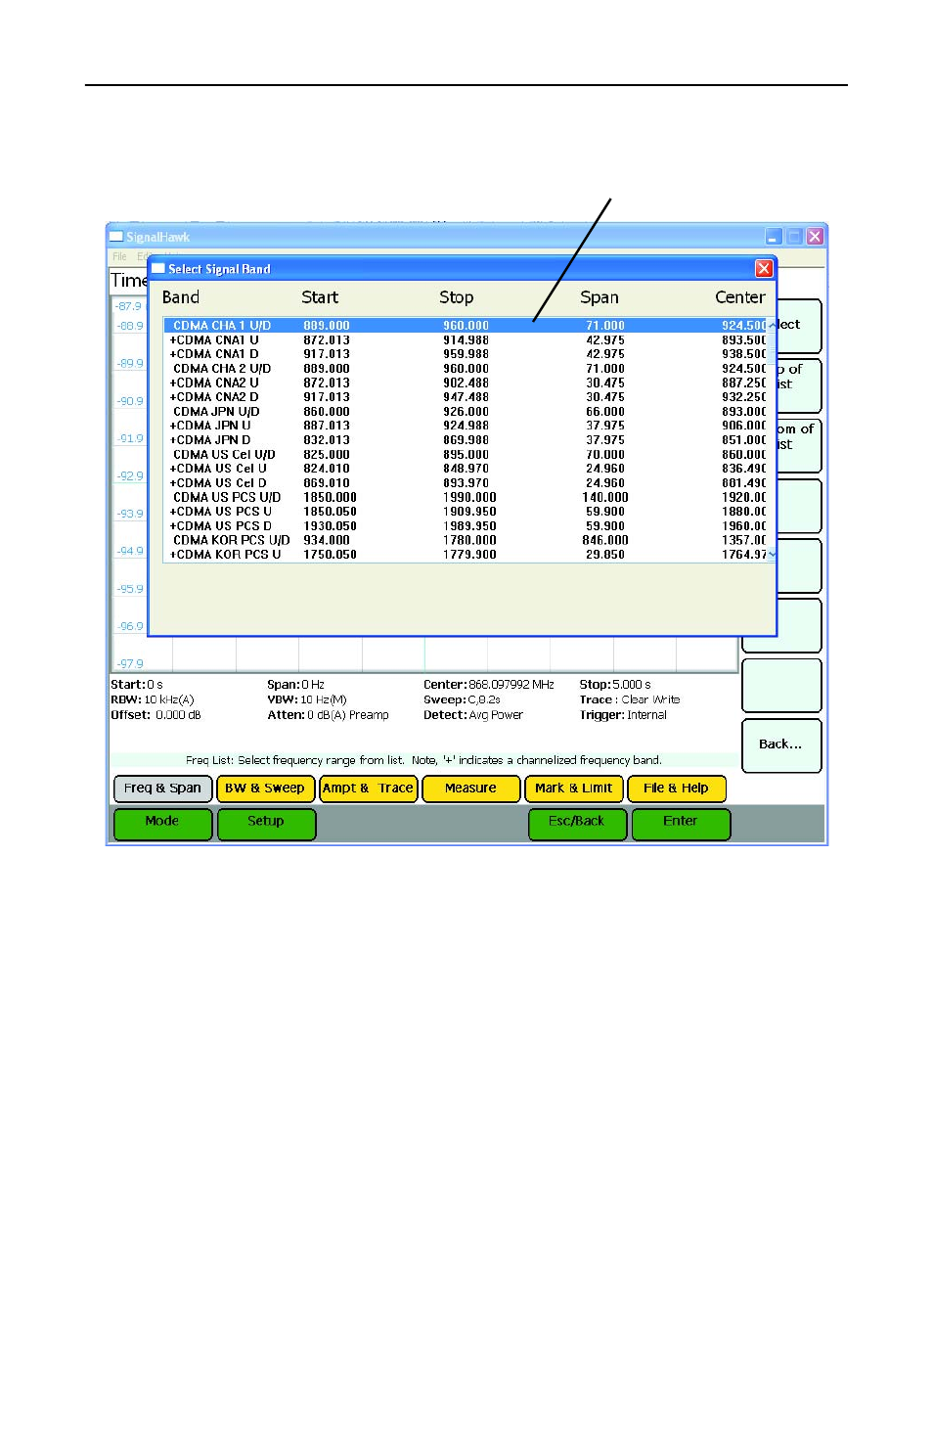The height and width of the screenshot is (1442, 933).
Task: Select the CDMA JPN U/D band row
Action: [466, 412]
